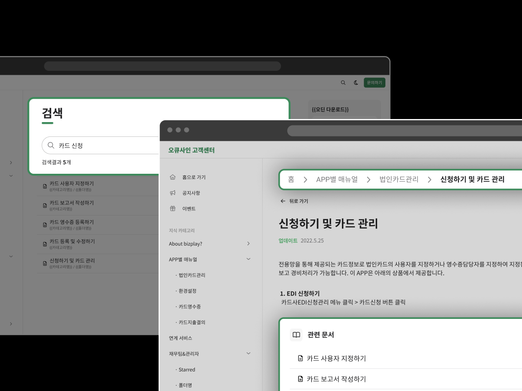This screenshot has width=522, height=391.
Task: Open 이벤트 in sidebar
Action: 189,209
